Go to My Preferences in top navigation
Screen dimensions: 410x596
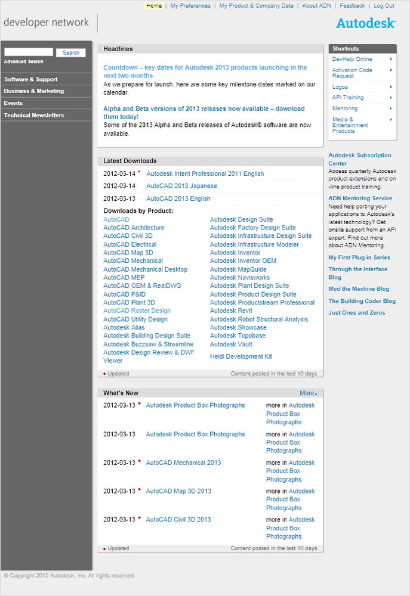tap(190, 6)
